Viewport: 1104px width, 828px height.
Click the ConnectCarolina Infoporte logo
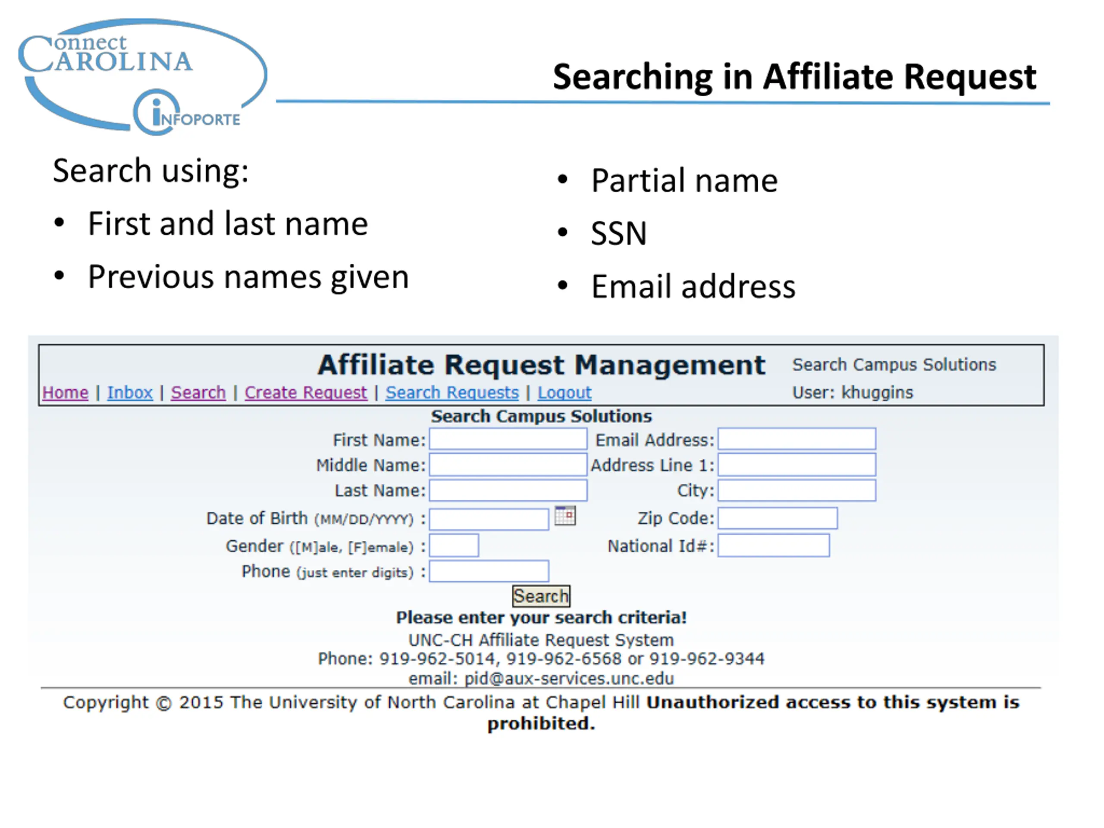(x=142, y=76)
